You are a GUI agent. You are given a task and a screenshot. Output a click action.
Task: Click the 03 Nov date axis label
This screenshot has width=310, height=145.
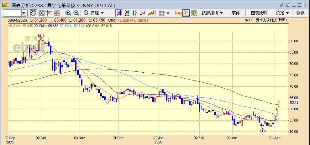point(79,137)
